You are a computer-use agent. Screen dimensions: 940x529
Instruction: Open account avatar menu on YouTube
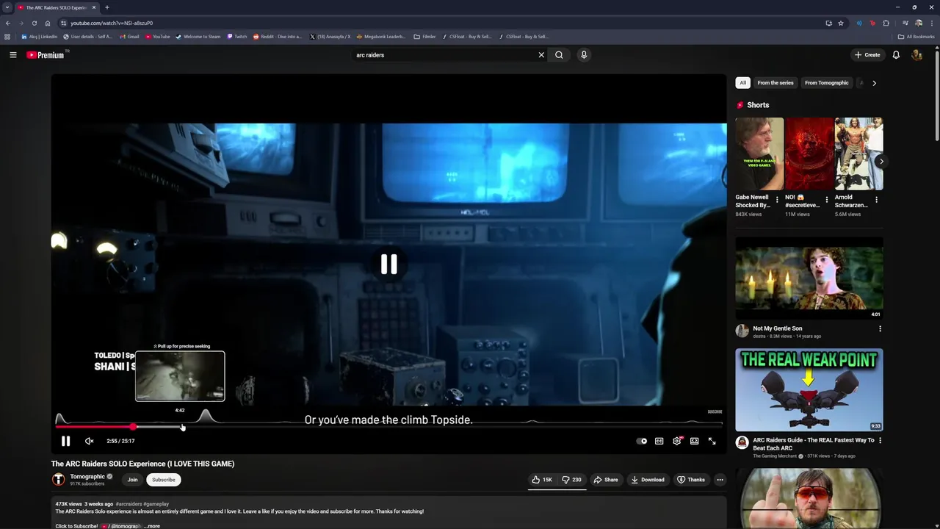[916, 55]
